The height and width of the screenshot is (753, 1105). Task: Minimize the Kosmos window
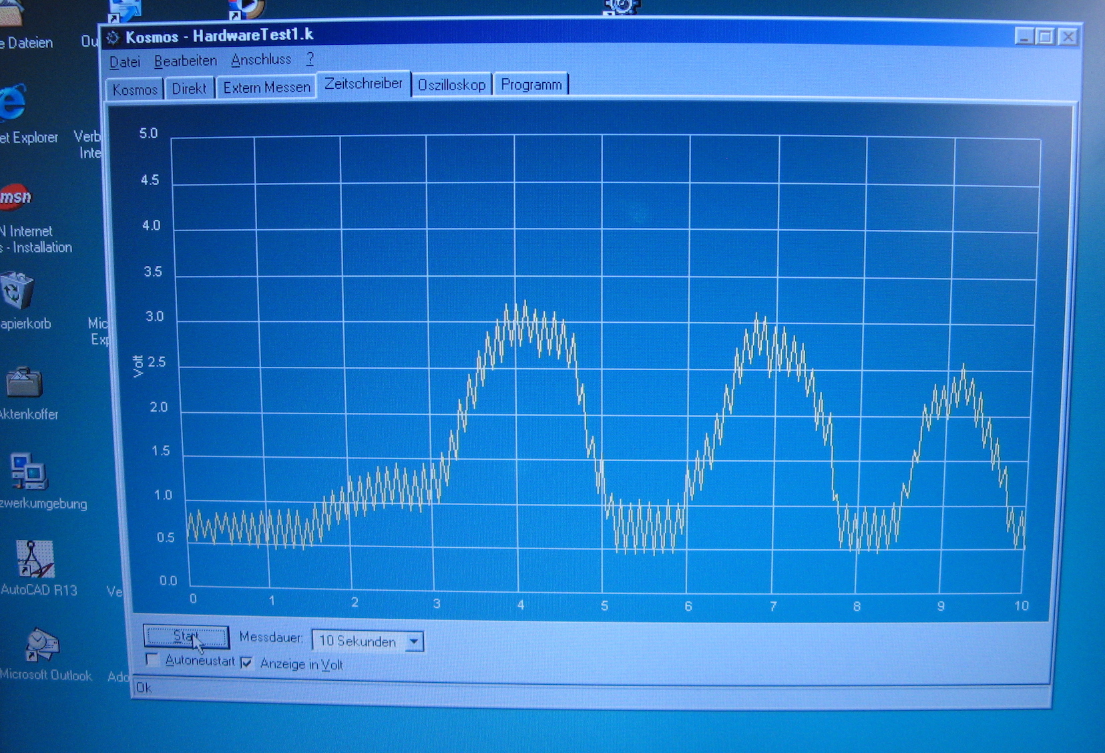[x=1025, y=36]
